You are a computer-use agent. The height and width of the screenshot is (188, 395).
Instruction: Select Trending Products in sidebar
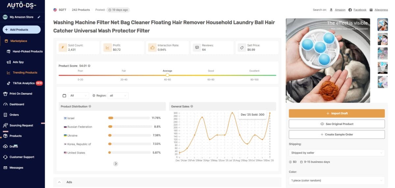click(x=25, y=72)
